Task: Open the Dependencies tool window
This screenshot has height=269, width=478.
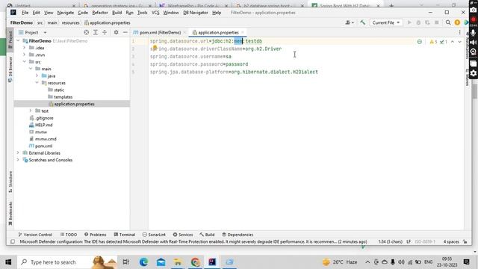Action: pos(238,235)
